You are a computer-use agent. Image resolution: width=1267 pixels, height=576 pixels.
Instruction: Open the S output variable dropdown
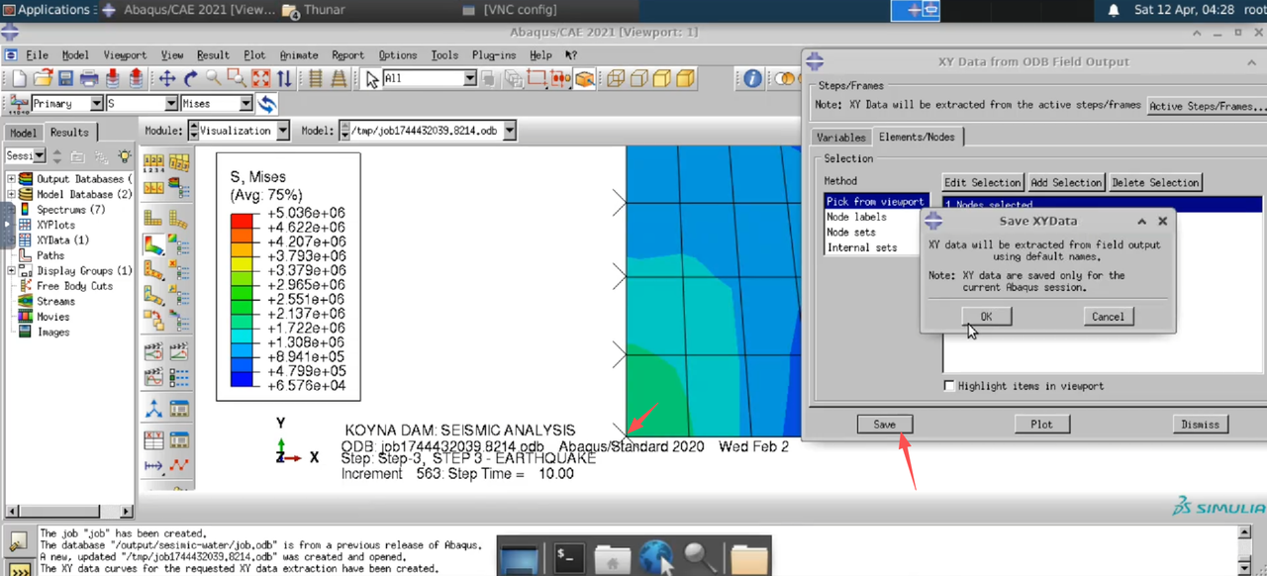click(171, 103)
